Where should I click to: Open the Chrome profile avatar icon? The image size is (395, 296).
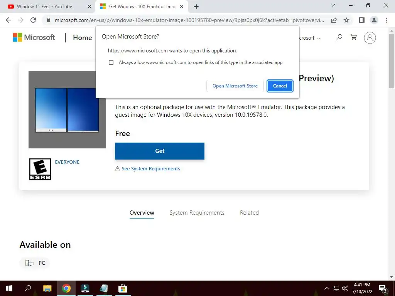[374, 20]
